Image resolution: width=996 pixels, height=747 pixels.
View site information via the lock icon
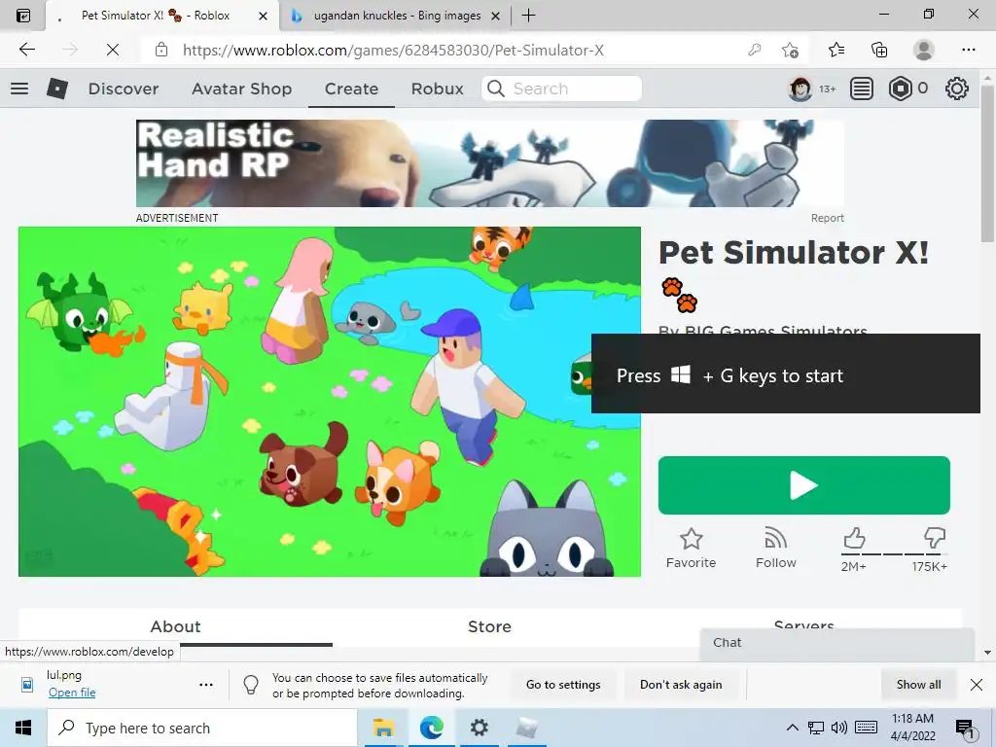[161, 50]
